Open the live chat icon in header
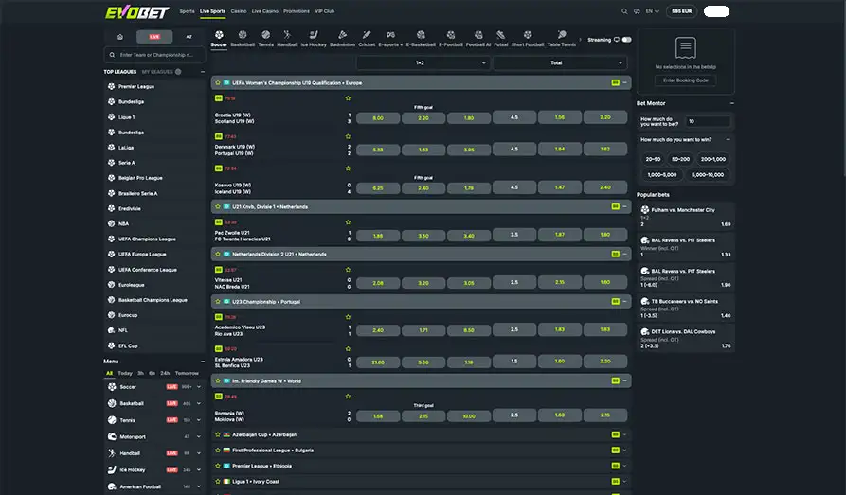 click(637, 11)
